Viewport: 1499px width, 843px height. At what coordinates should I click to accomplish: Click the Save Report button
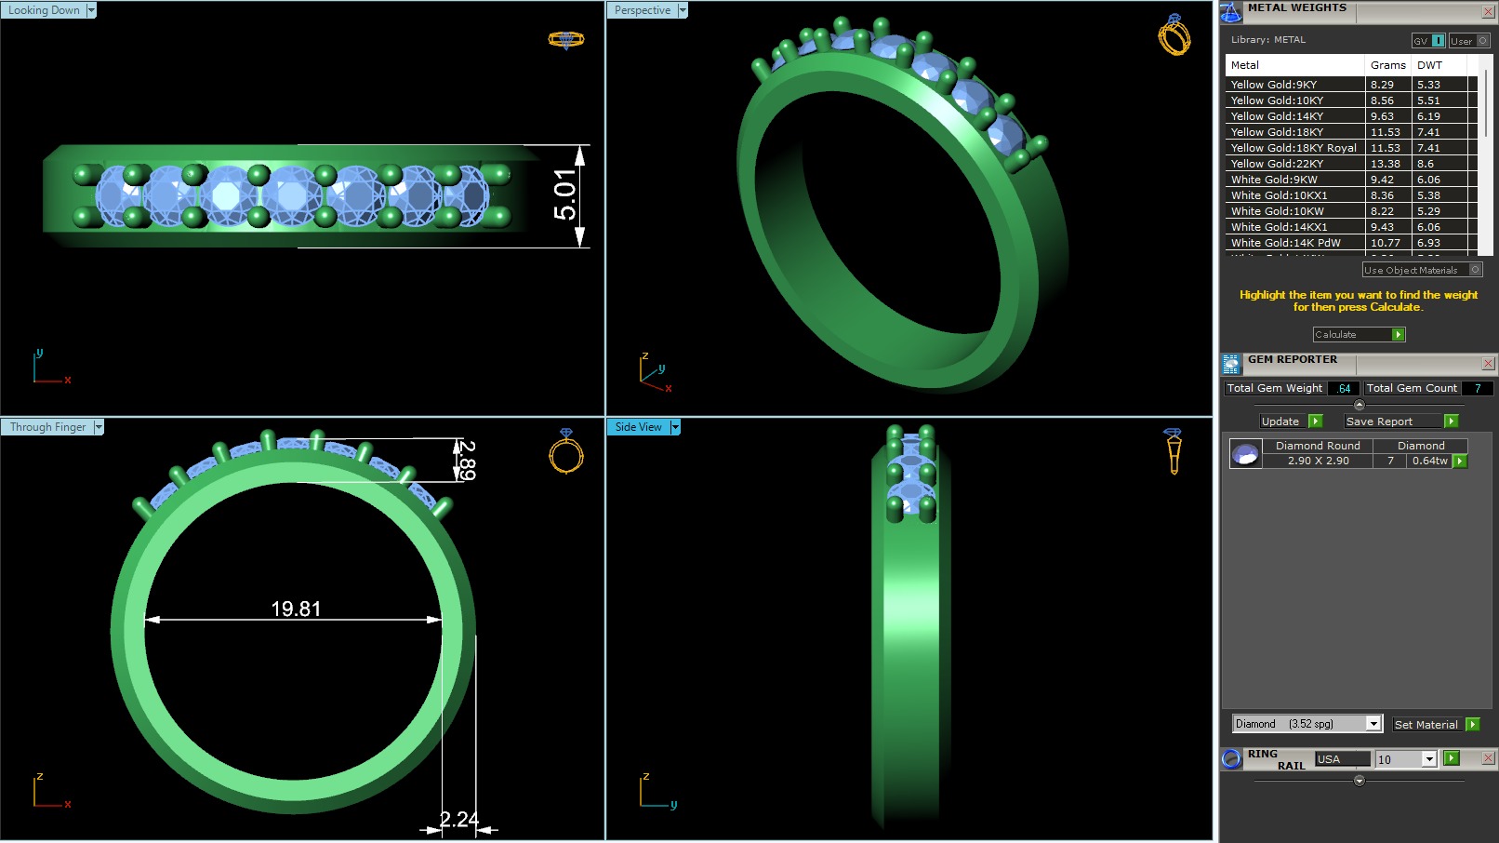[1393, 421]
